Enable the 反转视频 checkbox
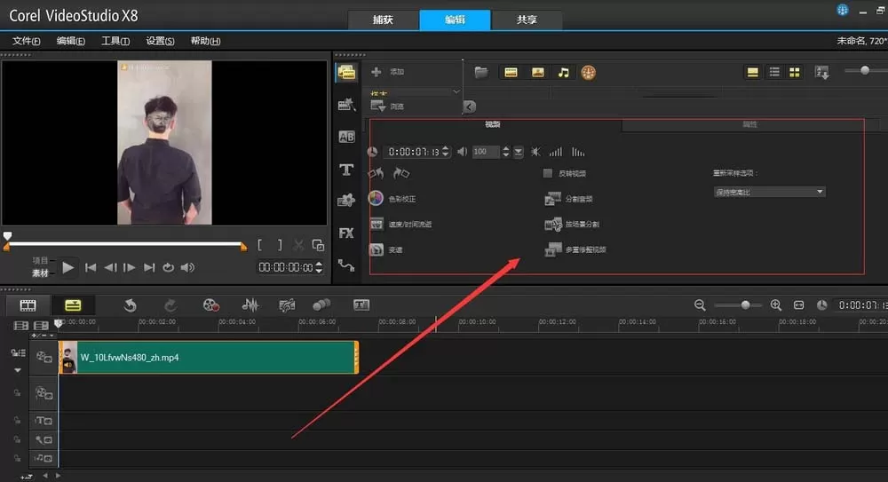Screen dimensions: 888x482 tap(547, 173)
